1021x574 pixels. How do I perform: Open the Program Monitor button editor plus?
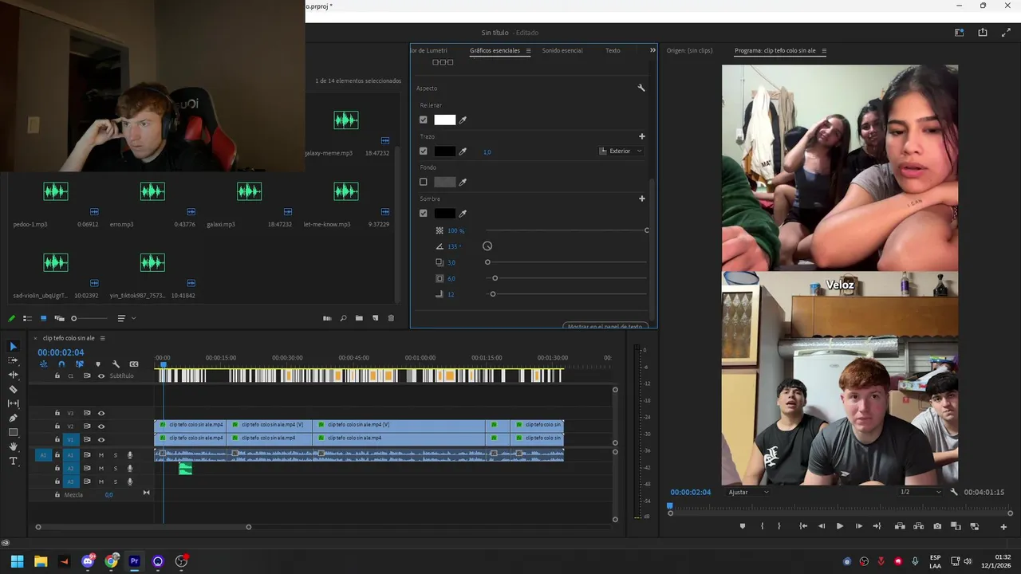(1003, 526)
